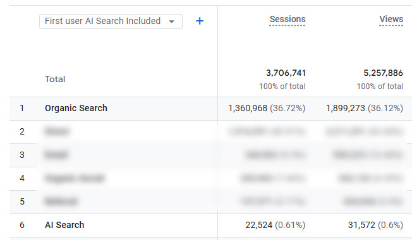The height and width of the screenshot is (240, 412).
Task: Click Organic Search sessions 1,360,968 cell
Action: (x=267, y=108)
